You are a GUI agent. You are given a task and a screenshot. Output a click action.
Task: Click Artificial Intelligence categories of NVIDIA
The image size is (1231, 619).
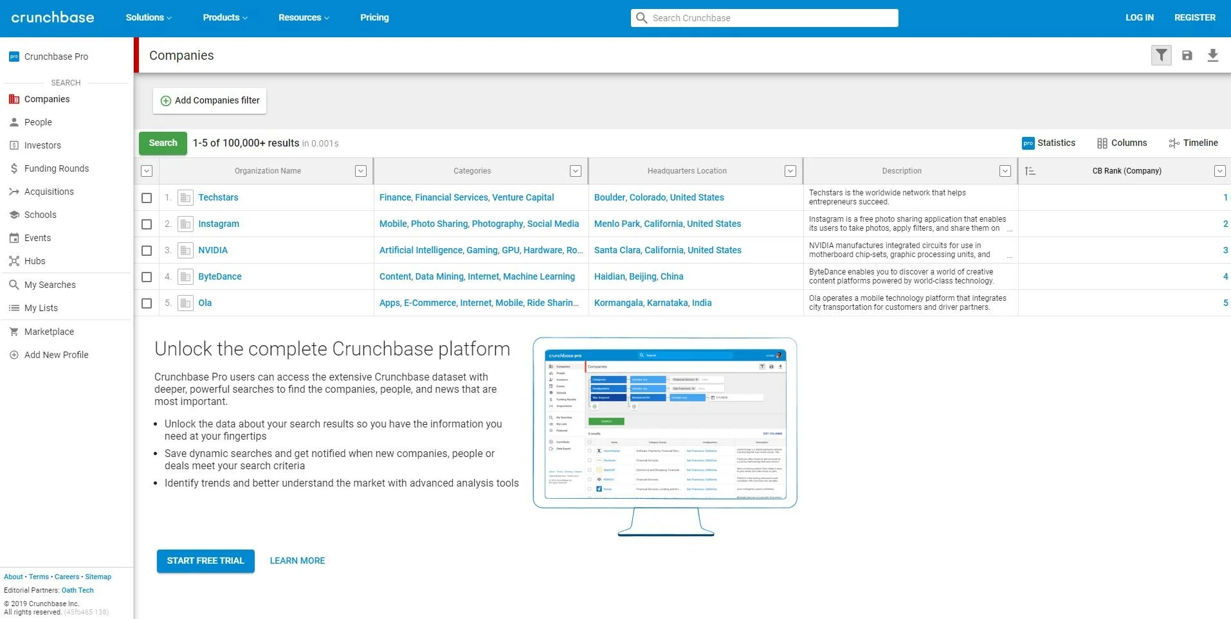421,250
